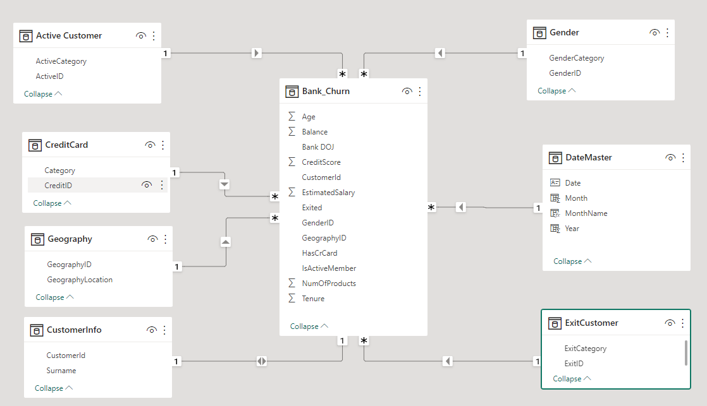This screenshot has height=406, width=707.
Task: Collapse the DateMaster table
Action: pyautogui.click(x=573, y=261)
